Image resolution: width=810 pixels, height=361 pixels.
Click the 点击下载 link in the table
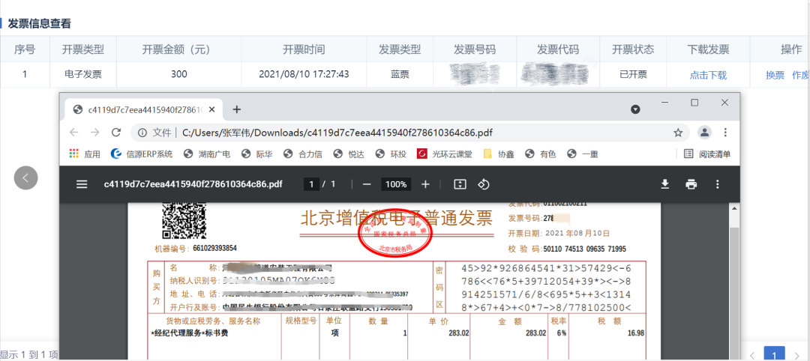pyautogui.click(x=708, y=75)
